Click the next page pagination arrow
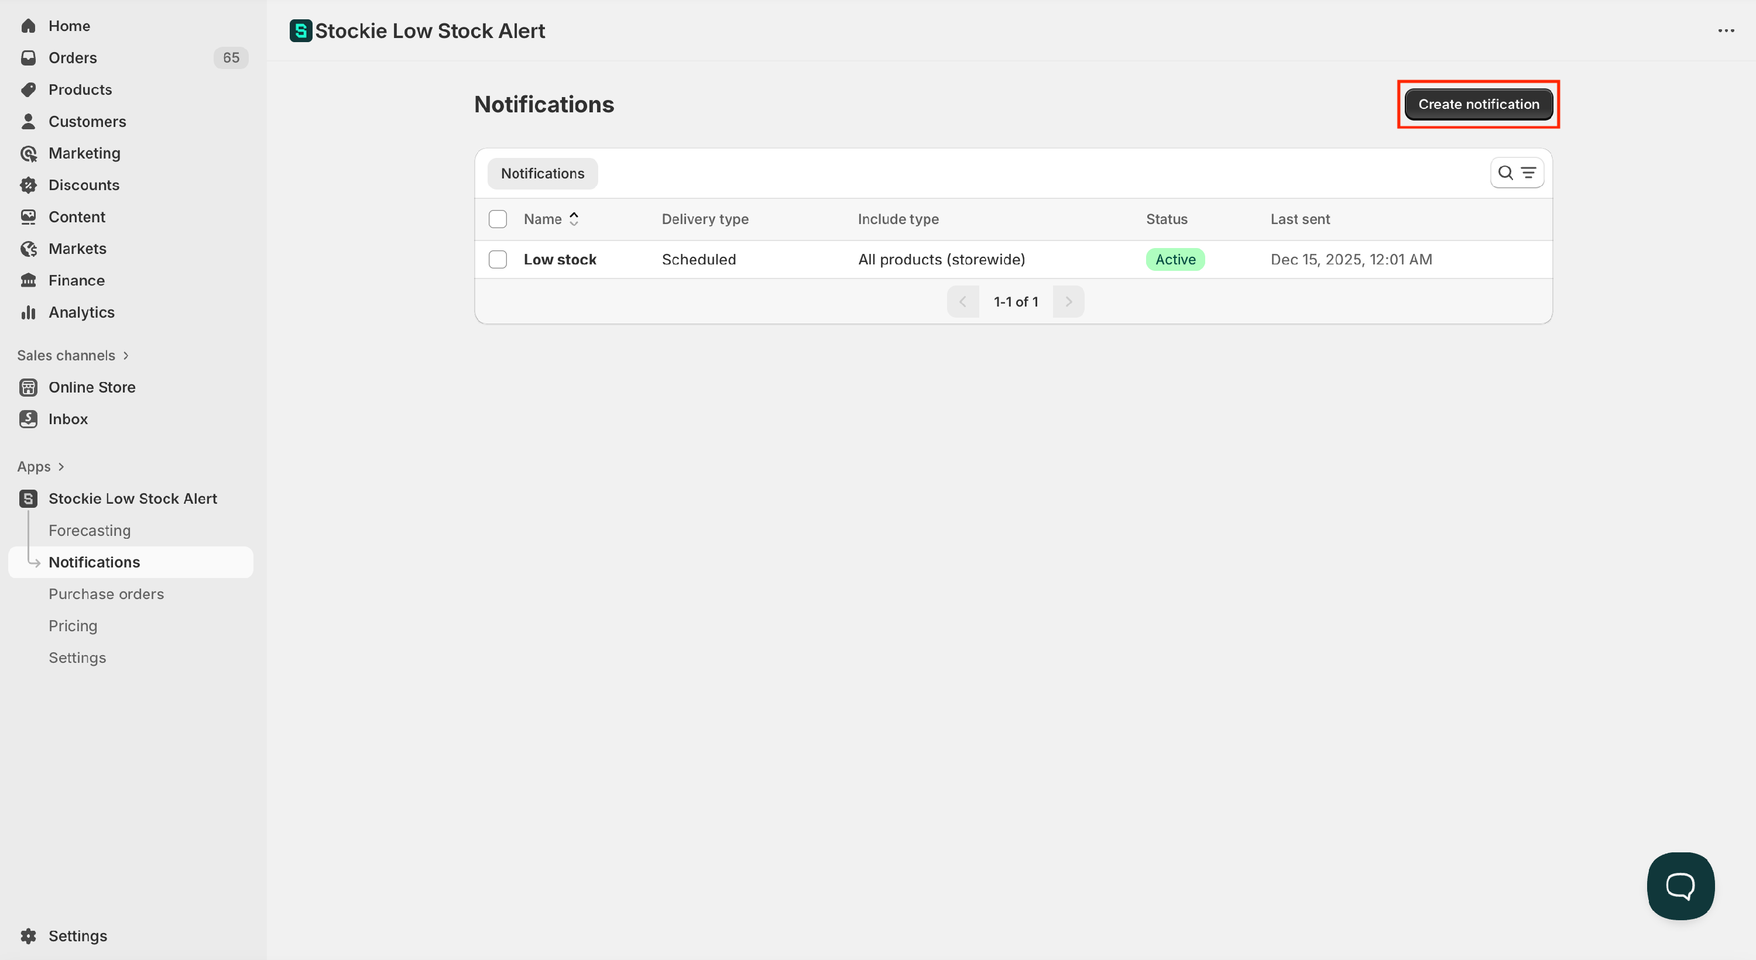 (x=1068, y=302)
